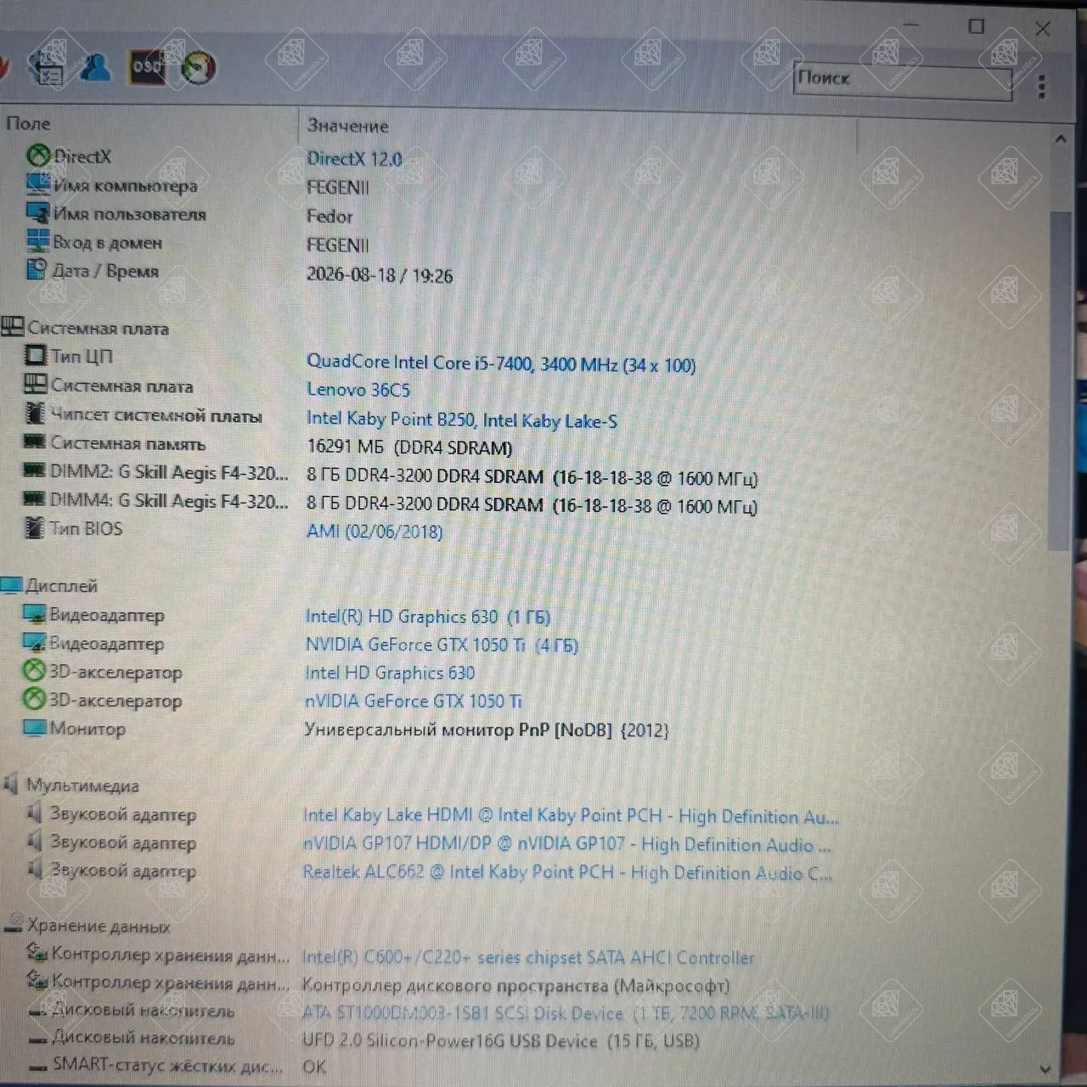
Task: Select the Монитор row icon
Action: point(34,728)
